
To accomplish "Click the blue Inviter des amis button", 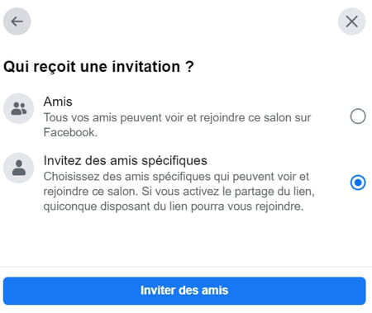I will tap(184, 291).
